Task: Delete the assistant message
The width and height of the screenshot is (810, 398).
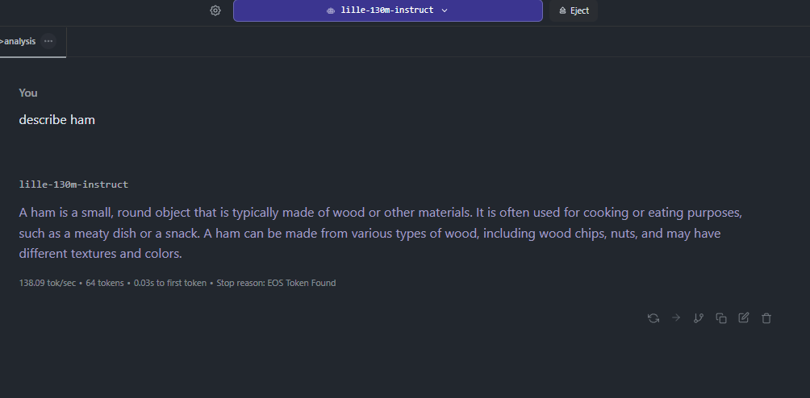Action: (766, 318)
